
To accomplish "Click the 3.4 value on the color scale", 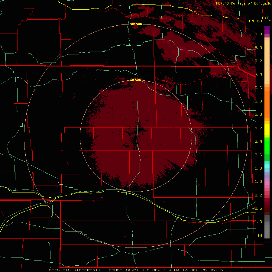I will [258, 141].
